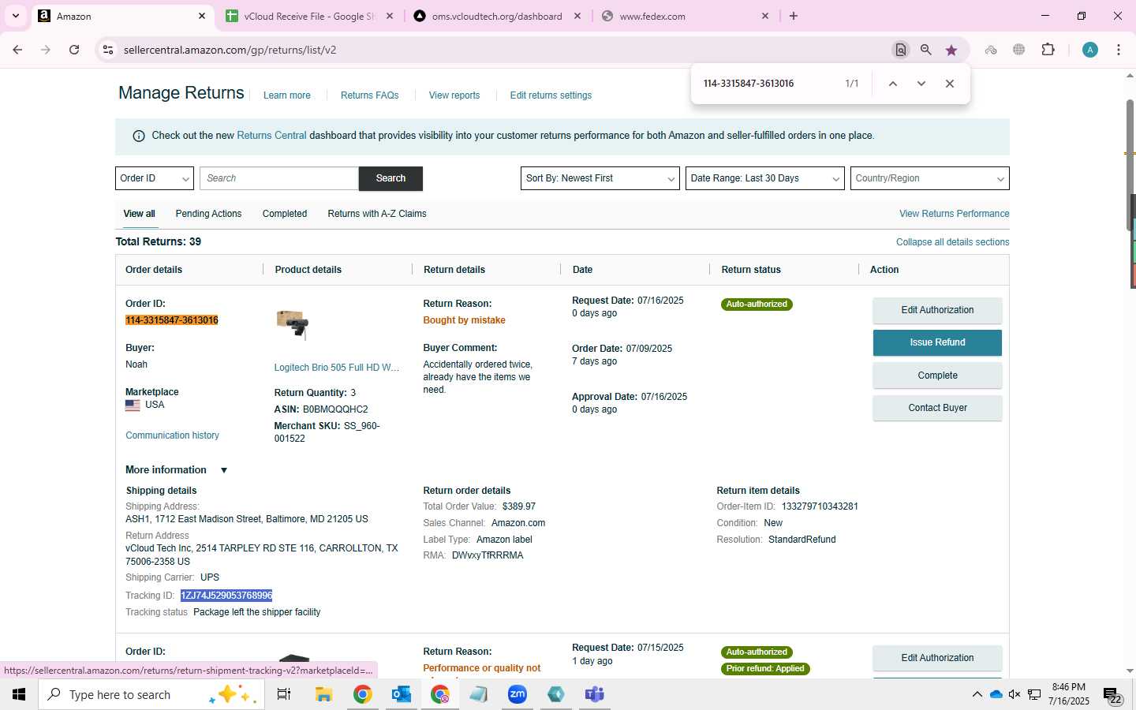Click Collapse all details sections

coord(952,242)
